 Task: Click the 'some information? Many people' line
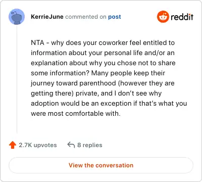(98, 73)
